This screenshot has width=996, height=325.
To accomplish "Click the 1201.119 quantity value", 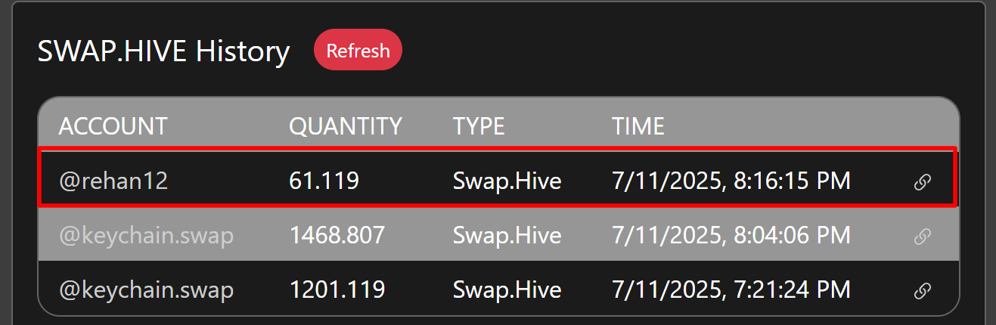I will pos(337,289).
